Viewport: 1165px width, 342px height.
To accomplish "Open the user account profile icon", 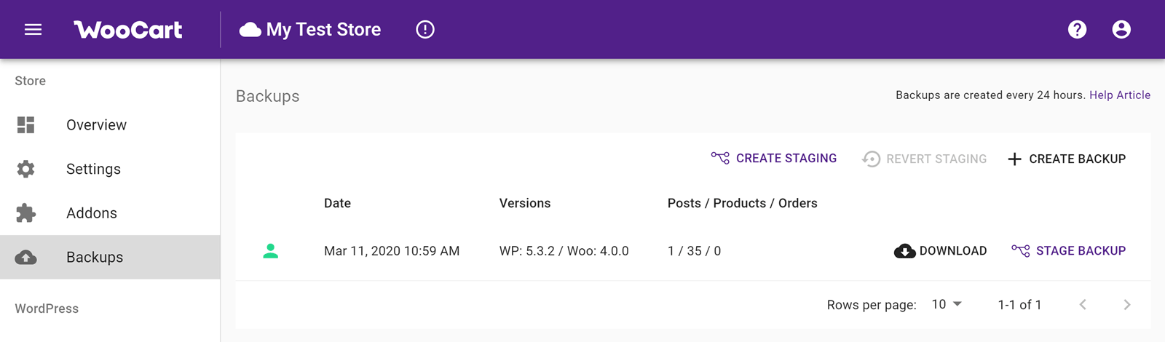I will point(1121,30).
